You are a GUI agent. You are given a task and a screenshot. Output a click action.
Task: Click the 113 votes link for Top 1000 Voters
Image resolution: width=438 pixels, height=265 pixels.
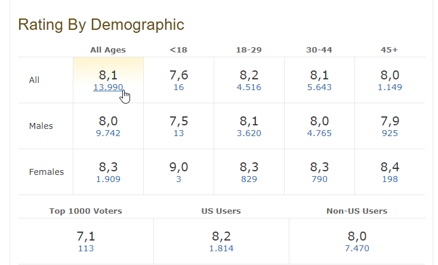pos(86,248)
